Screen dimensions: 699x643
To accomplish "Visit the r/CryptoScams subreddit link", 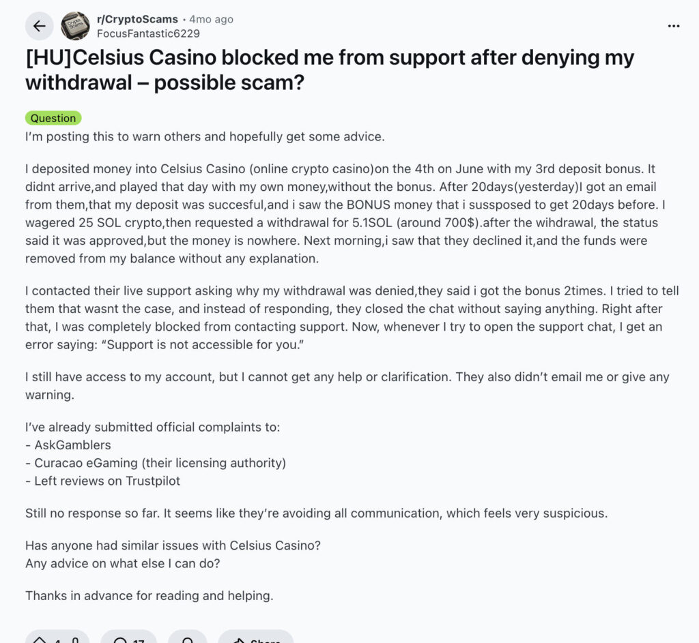I will 138,19.
